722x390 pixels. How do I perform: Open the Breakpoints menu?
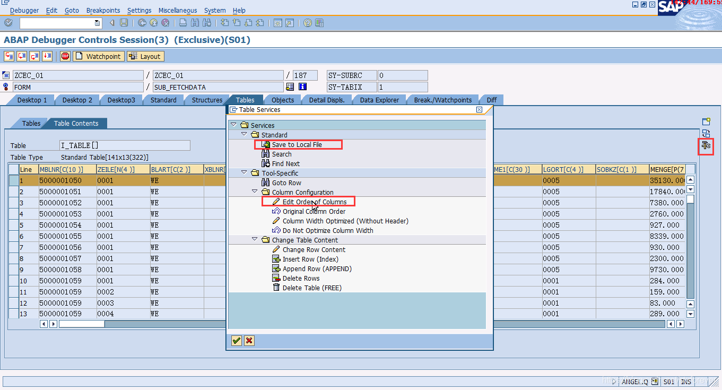[103, 10]
